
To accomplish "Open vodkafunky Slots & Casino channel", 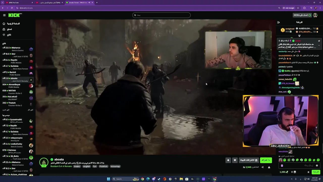I will (x=18, y=145).
